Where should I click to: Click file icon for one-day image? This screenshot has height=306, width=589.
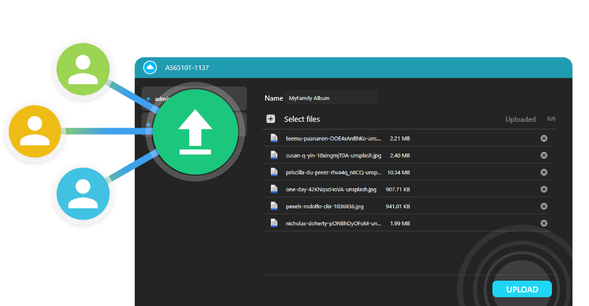click(x=274, y=188)
